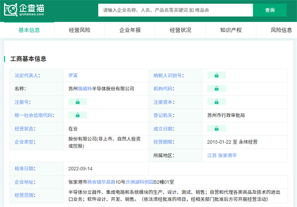Click the lock icon for 成立日期
The width and height of the screenshot is (297, 207).
[x=216, y=129]
